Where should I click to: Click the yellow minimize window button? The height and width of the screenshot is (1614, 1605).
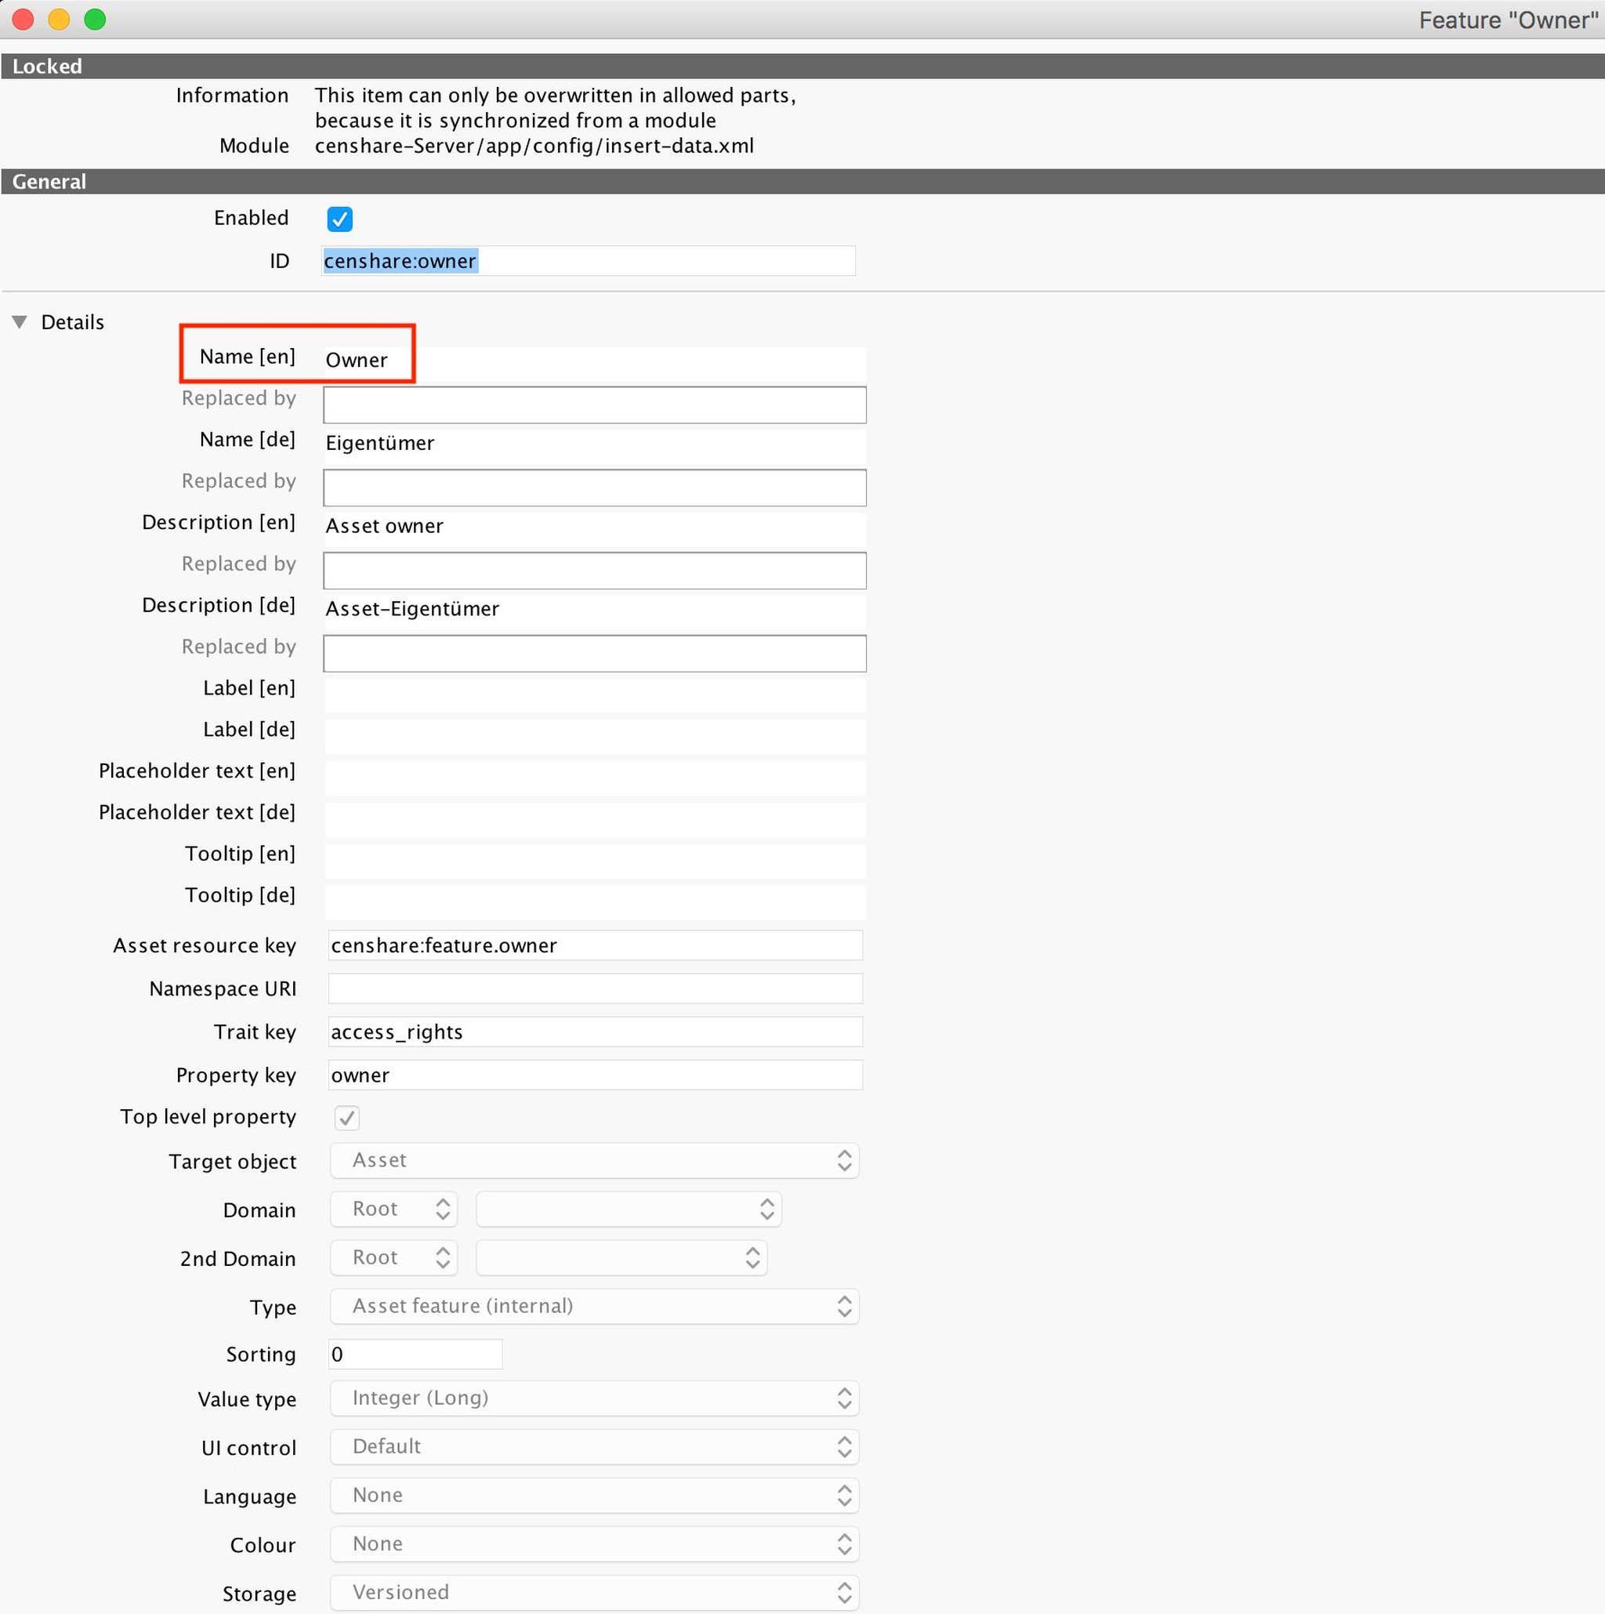(59, 20)
